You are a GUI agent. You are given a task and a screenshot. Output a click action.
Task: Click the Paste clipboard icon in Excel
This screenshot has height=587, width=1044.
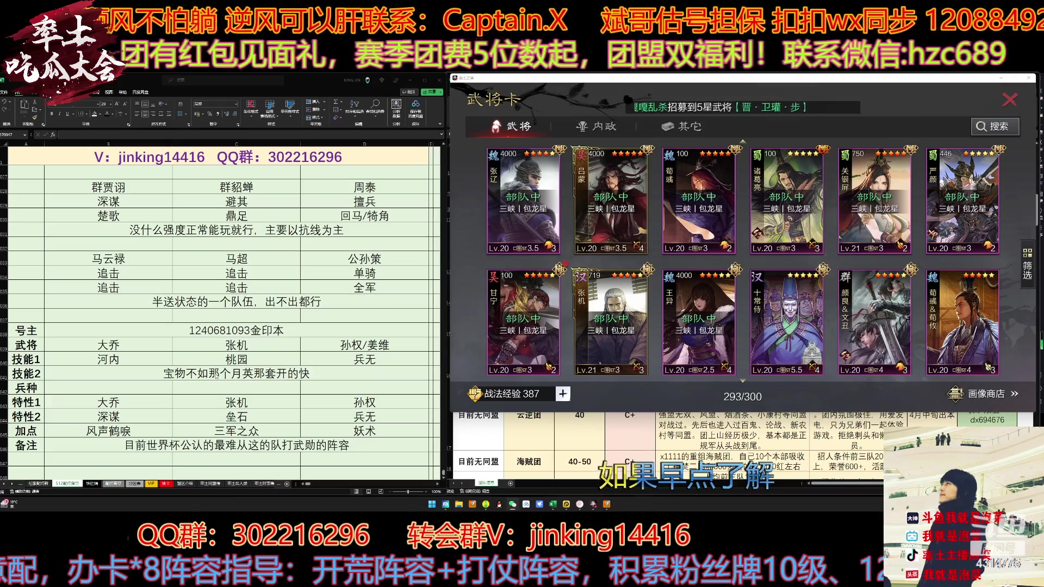click(x=24, y=104)
